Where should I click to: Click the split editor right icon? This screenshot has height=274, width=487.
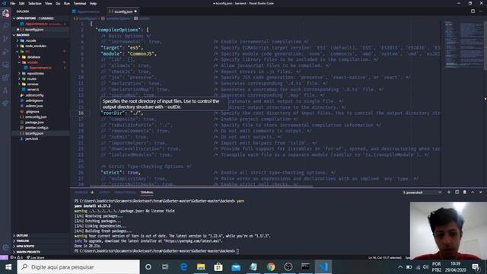(473, 11)
